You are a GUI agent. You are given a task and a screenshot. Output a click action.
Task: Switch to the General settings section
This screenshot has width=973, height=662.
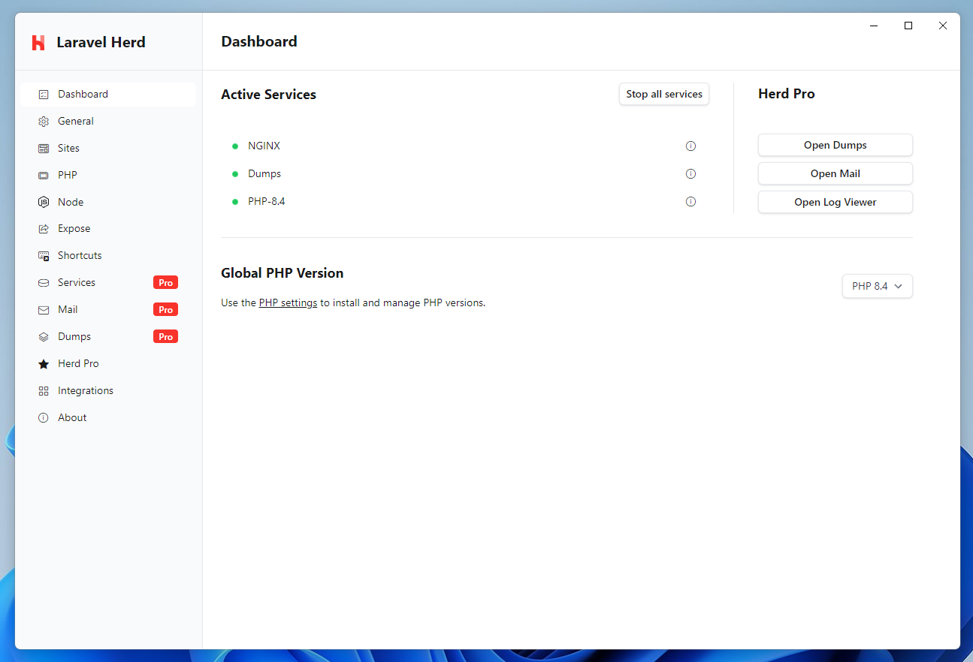[76, 121]
